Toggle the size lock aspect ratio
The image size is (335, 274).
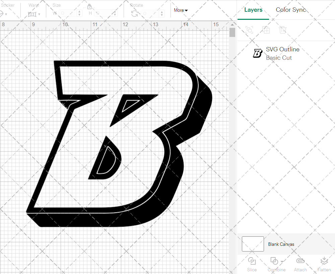[x=89, y=6]
